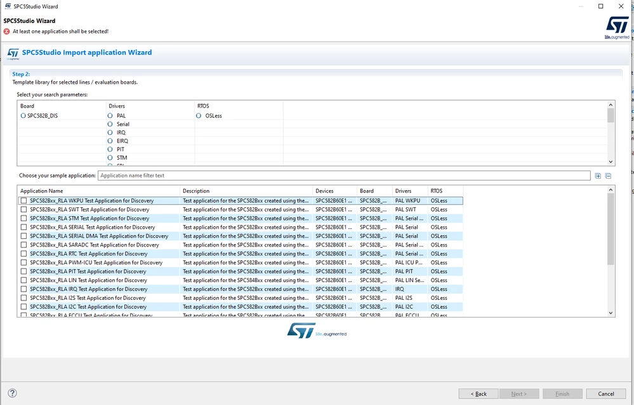Select the 'PAL LIN Se...' drivers cell
Image resolution: width=634 pixels, height=405 pixels.
point(409,280)
